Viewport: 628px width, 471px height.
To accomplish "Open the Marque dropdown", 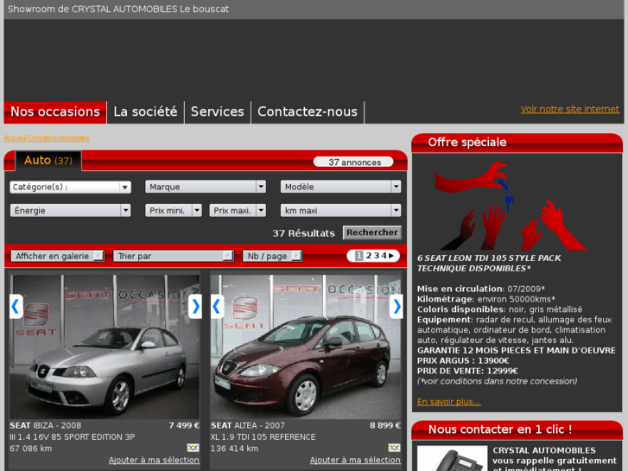I will point(206,187).
